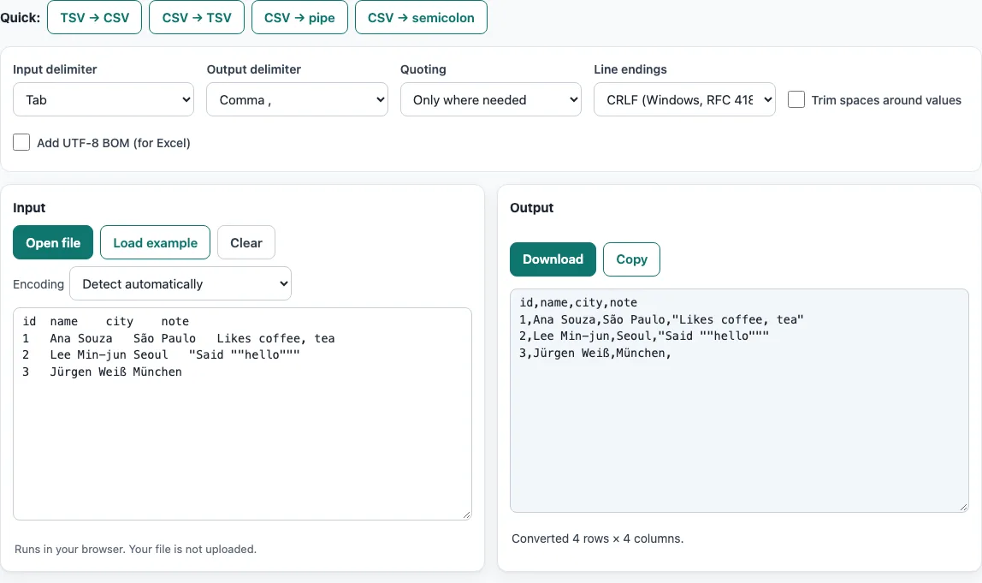Apply the TSV → CSV quick preset
Viewport: 982px width, 583px height.
95,18
